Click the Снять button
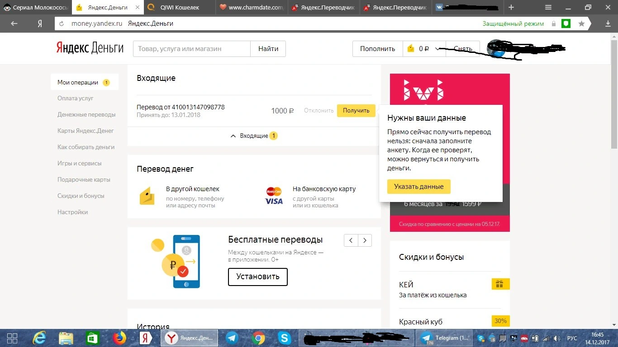This screenshot has height=347, width=618. pos(463,49)
